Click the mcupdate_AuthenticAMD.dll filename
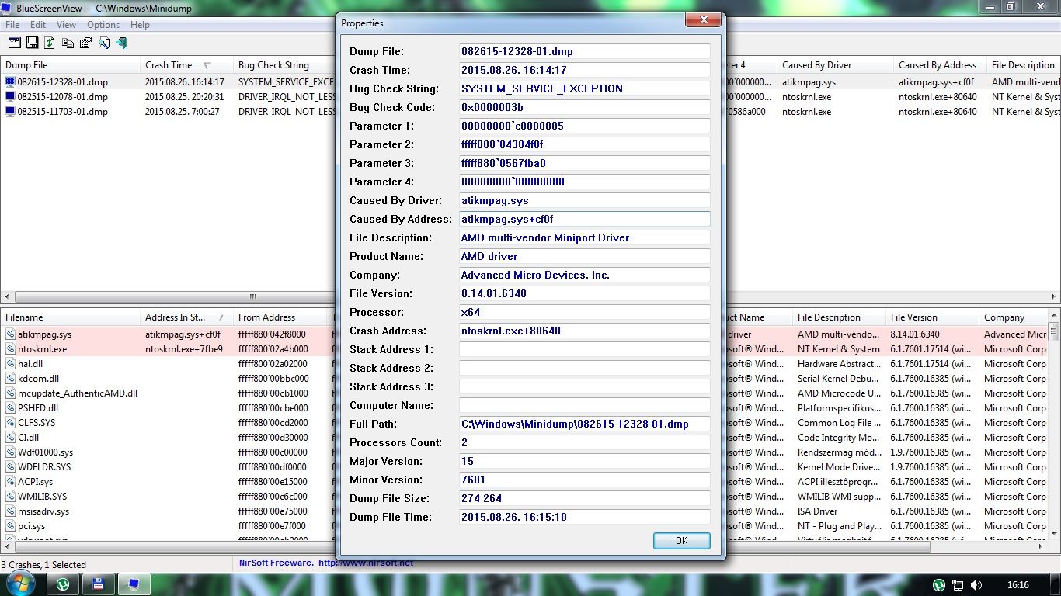 tap(78, 393)
